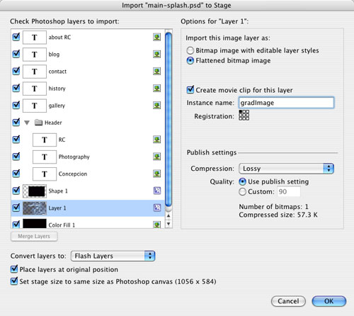
Task: Open the Compression dropdown
Action: coord(286,169)
